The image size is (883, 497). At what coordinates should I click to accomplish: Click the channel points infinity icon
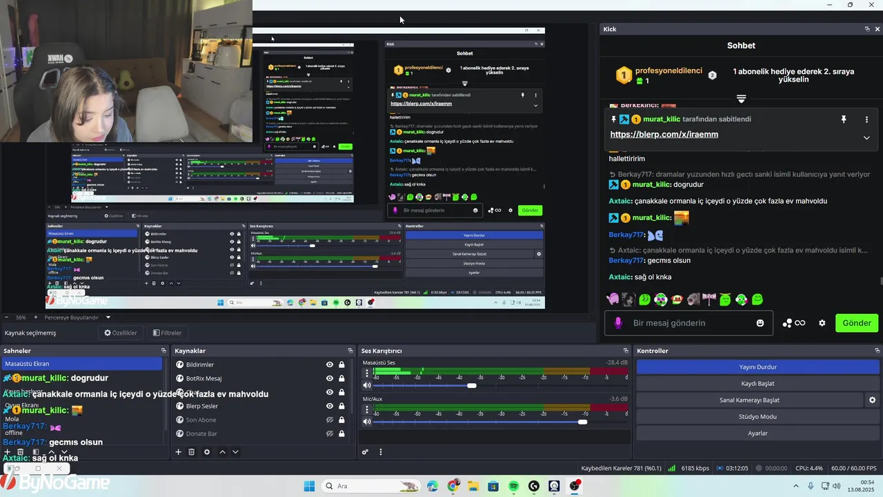pos(800,323)
